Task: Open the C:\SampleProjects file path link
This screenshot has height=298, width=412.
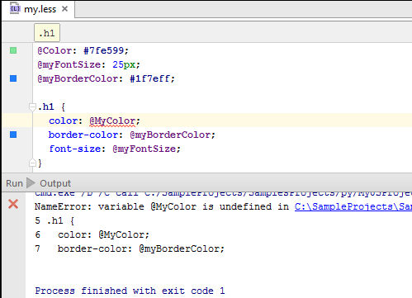Action: click(x=353, y=206)
